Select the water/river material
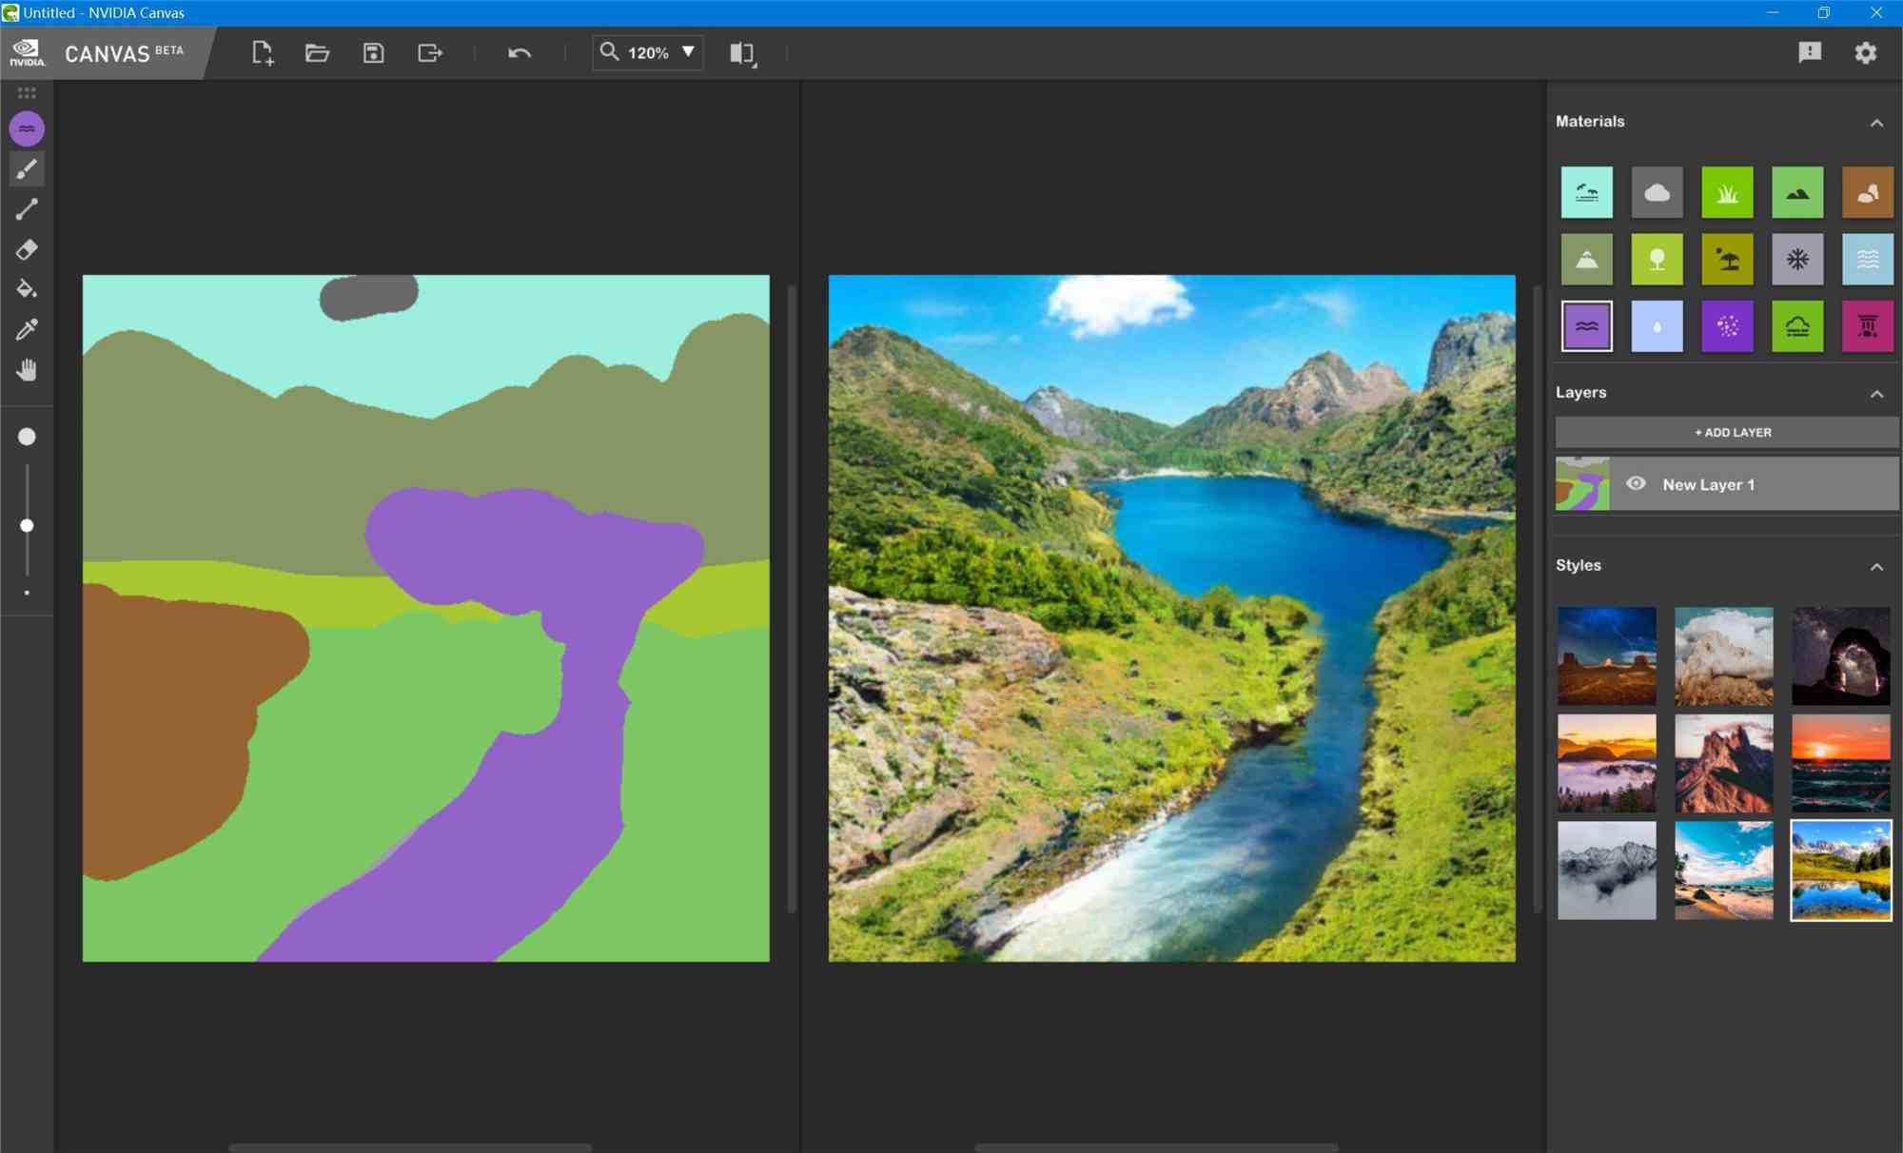The image size is (1903, 1153). 1586,325
